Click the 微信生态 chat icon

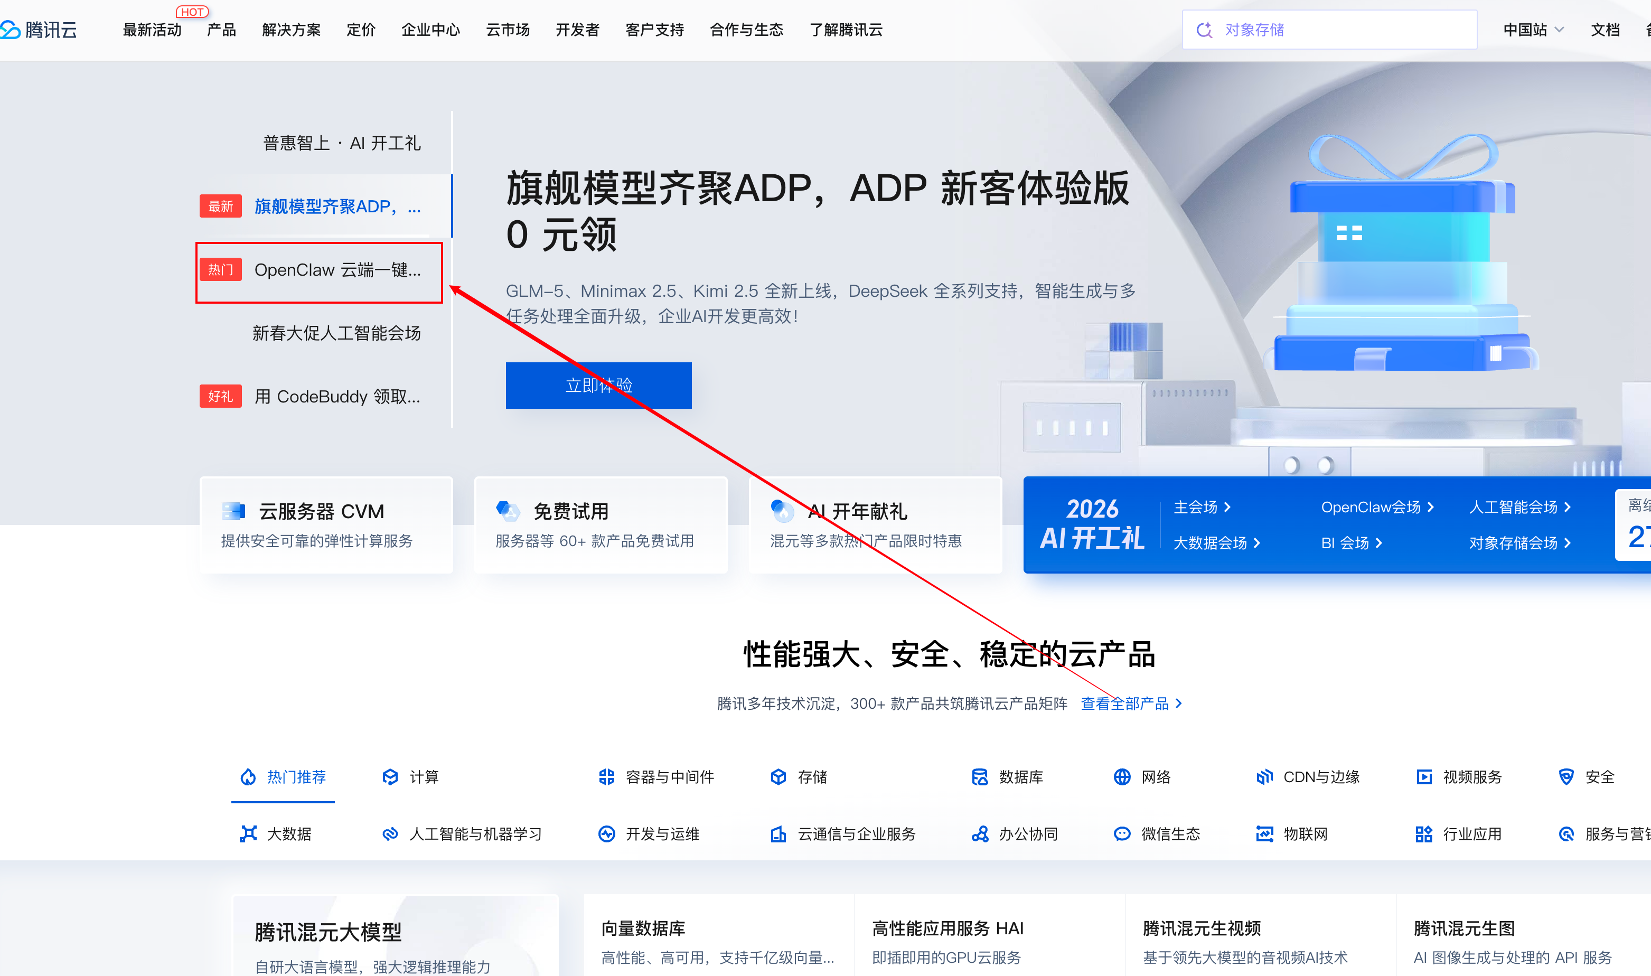pos(1122,834)
